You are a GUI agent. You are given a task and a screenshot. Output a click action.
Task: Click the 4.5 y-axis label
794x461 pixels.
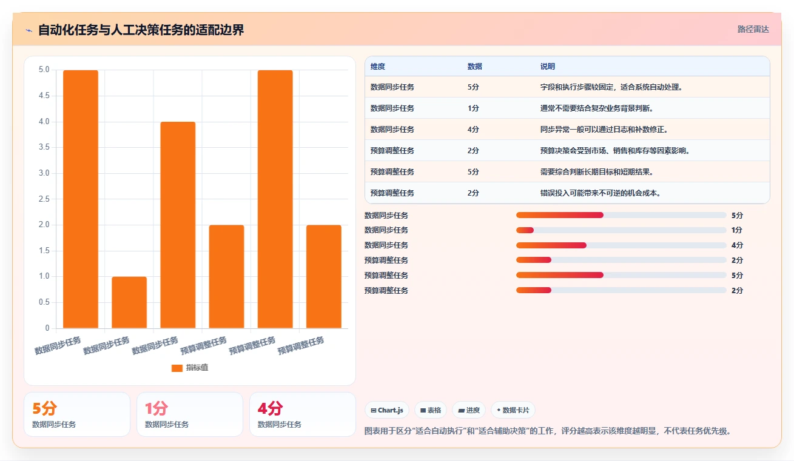point(44,96)
